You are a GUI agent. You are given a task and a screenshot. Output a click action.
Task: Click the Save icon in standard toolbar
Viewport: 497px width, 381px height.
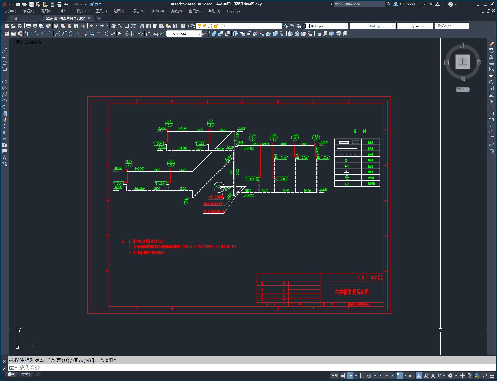20,26
